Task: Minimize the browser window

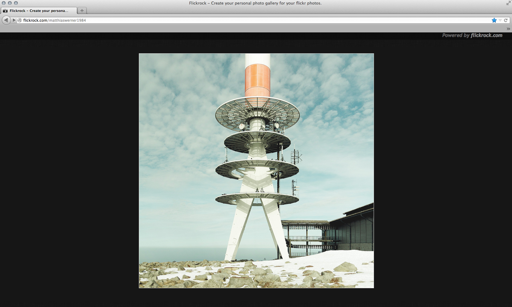Action: (10, 3)
